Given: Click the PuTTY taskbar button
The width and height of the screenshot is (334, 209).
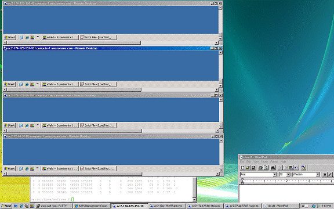Looking at the screenshot, I should pos(54,206).
